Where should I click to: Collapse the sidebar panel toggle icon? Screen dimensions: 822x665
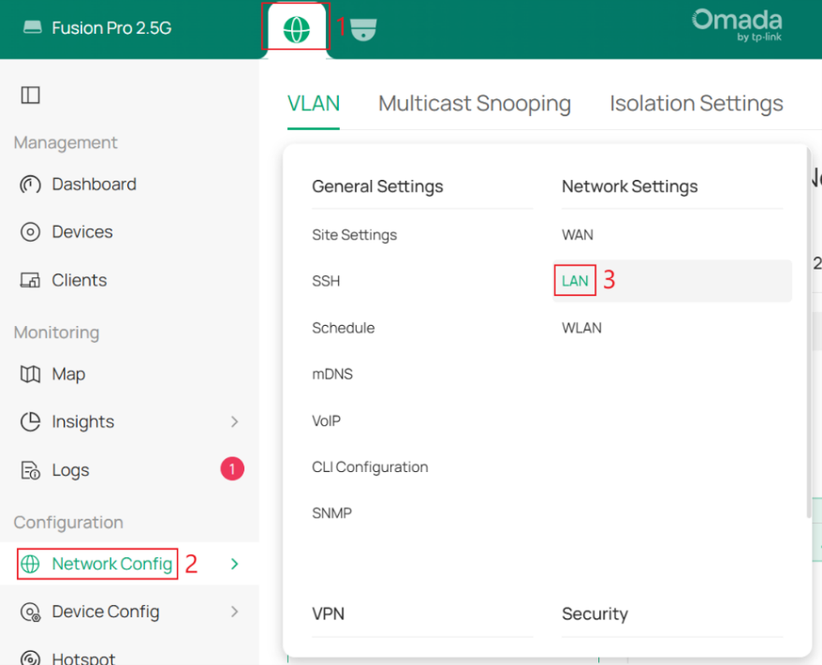point(30,95)
